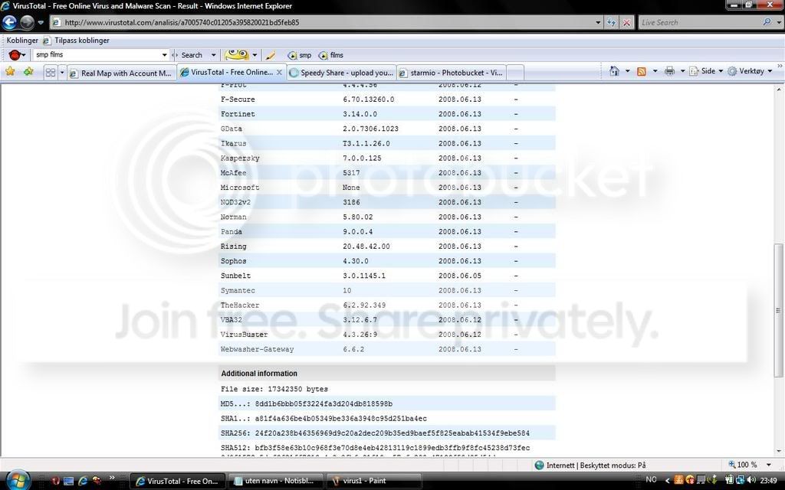The width and height of the screenshot is (785, 490).
Task: Show hidden tray icons arrow
Action: click(666, 480)
